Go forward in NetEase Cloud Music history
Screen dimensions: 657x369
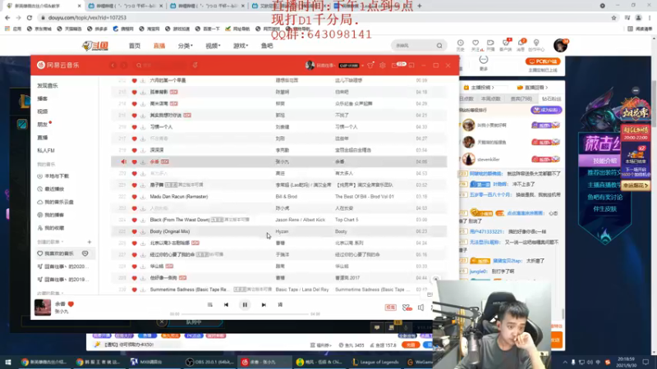point(124,66)
